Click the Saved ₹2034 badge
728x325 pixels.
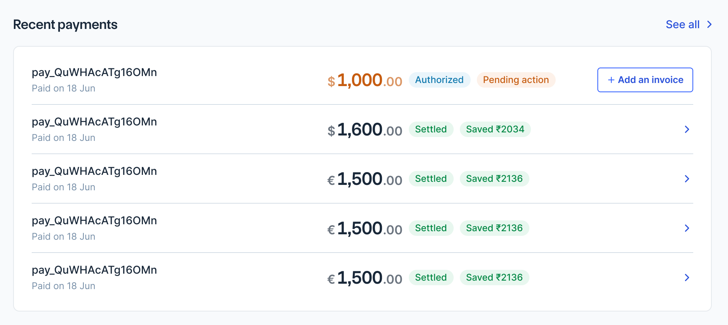tap(495, 129)
